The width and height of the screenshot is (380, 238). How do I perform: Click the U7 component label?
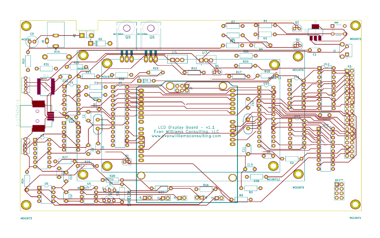click(x=205, y=53)
